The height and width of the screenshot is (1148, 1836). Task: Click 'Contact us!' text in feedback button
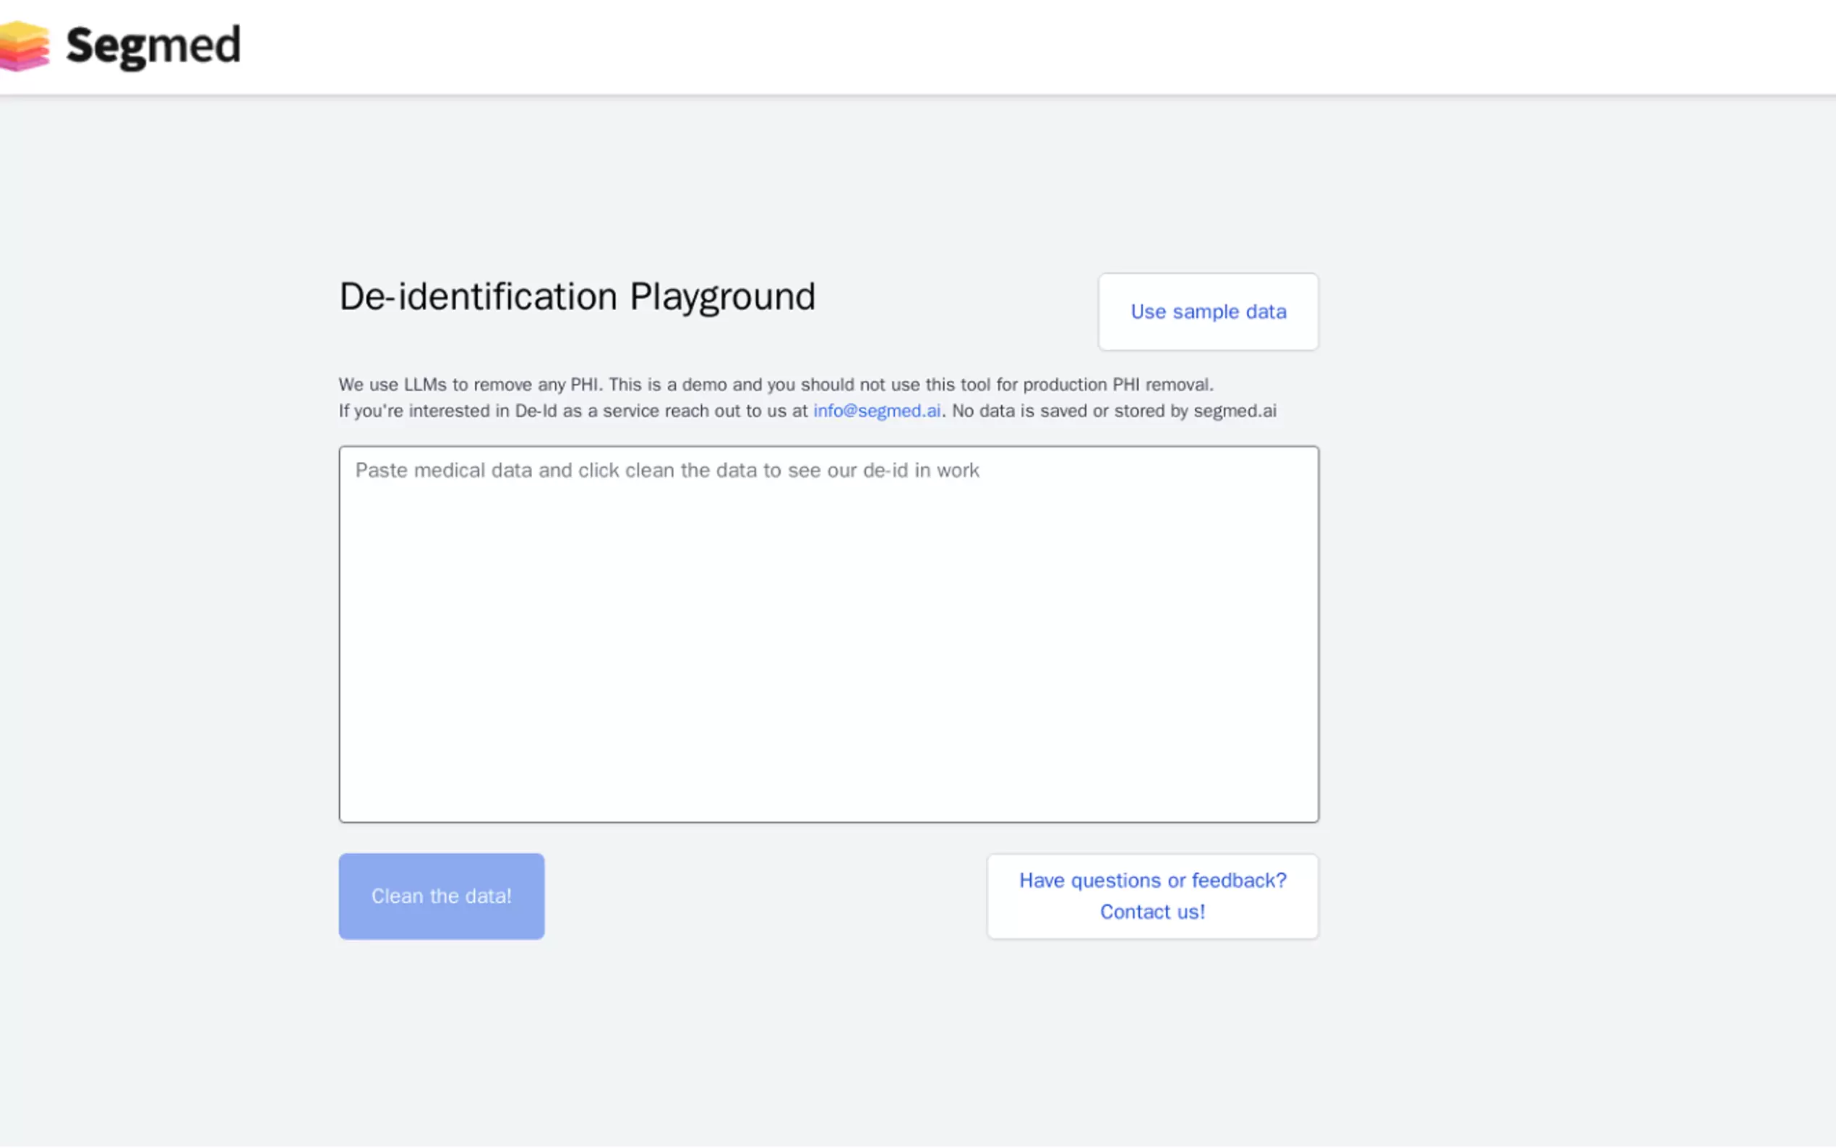point(1152,912)
